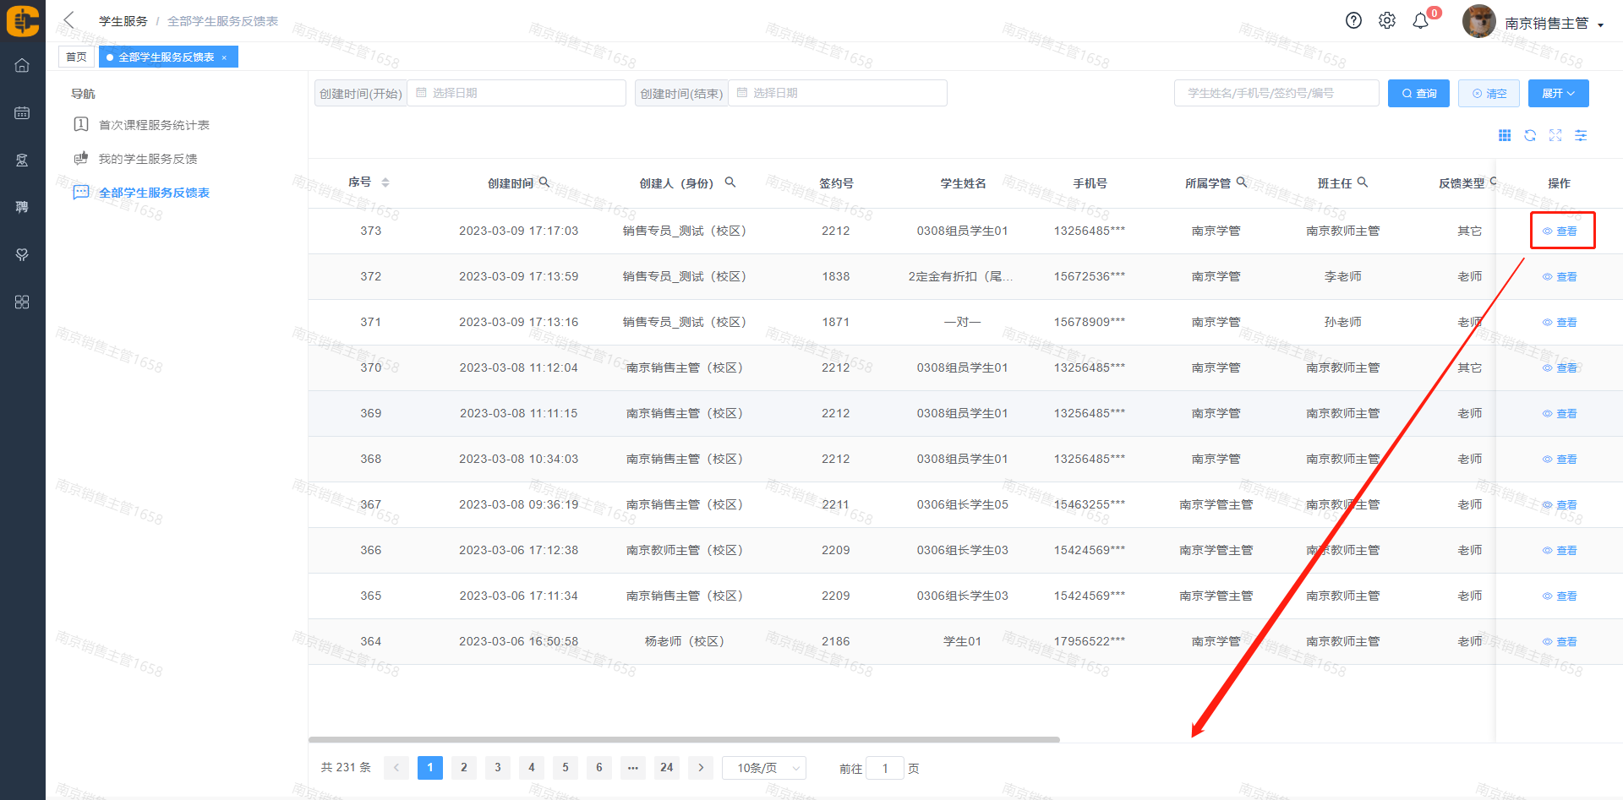Switch grid view icon above table

coord(1505,136)
